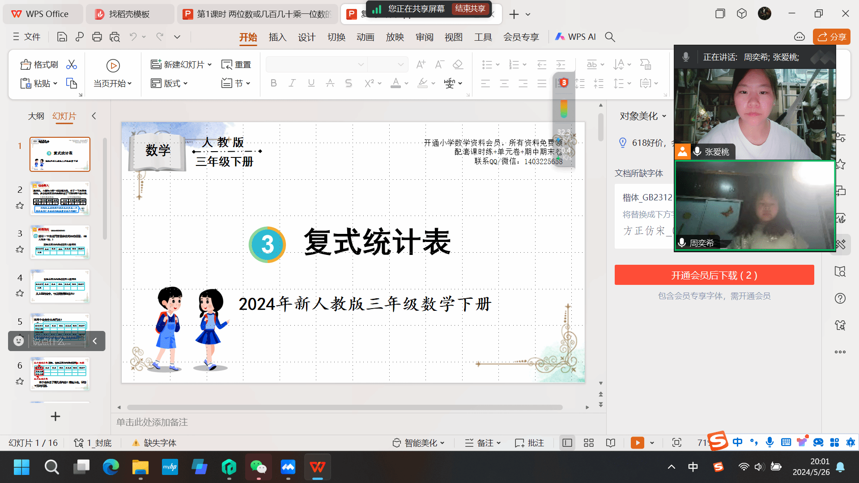
Task: Expand the 新建幻灯片 dropdown arrow
Action: pos(210,65)
